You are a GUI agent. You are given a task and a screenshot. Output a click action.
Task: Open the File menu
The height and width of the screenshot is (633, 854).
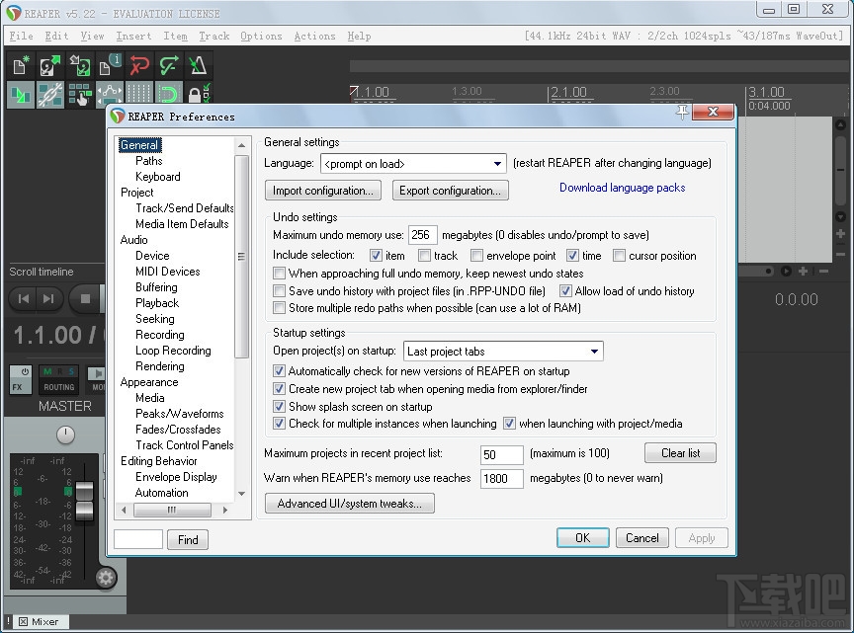[x=21, y=36]
